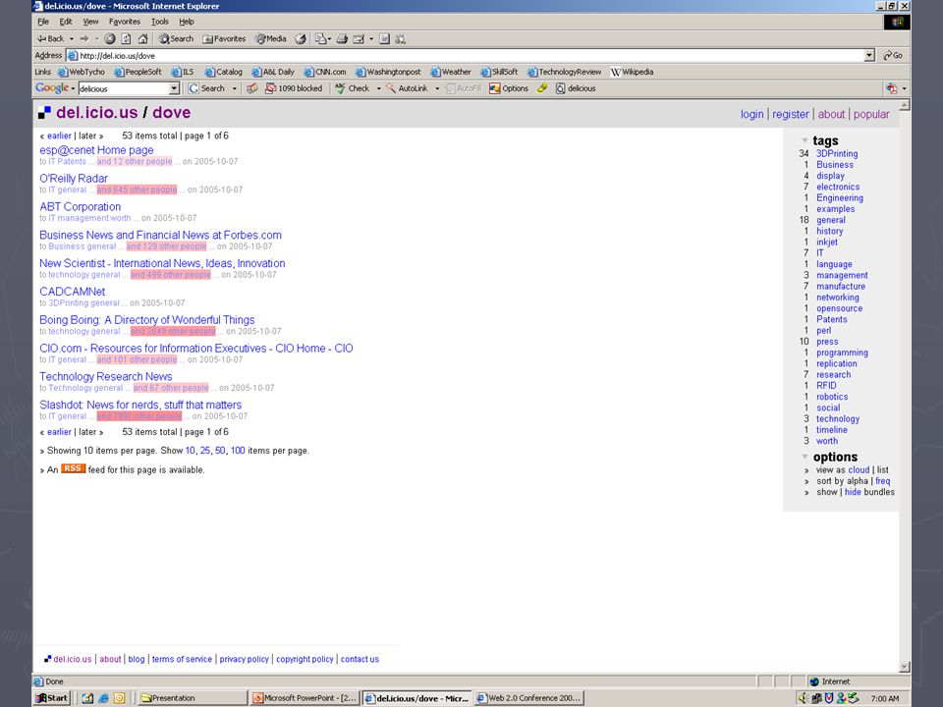Open the Check button dropdown arrow
Viewport: 943px width, 707px height.
(x=379, y=89)
